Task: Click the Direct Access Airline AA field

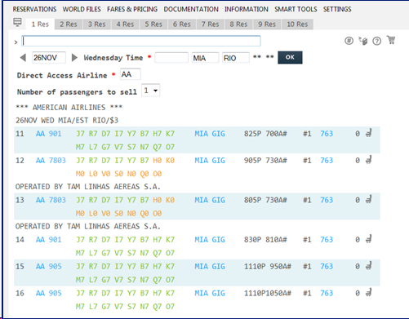Action: [x=131, y=74]
